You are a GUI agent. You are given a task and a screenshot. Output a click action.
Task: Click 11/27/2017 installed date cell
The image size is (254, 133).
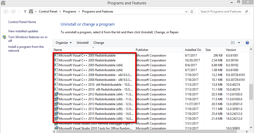192,104
